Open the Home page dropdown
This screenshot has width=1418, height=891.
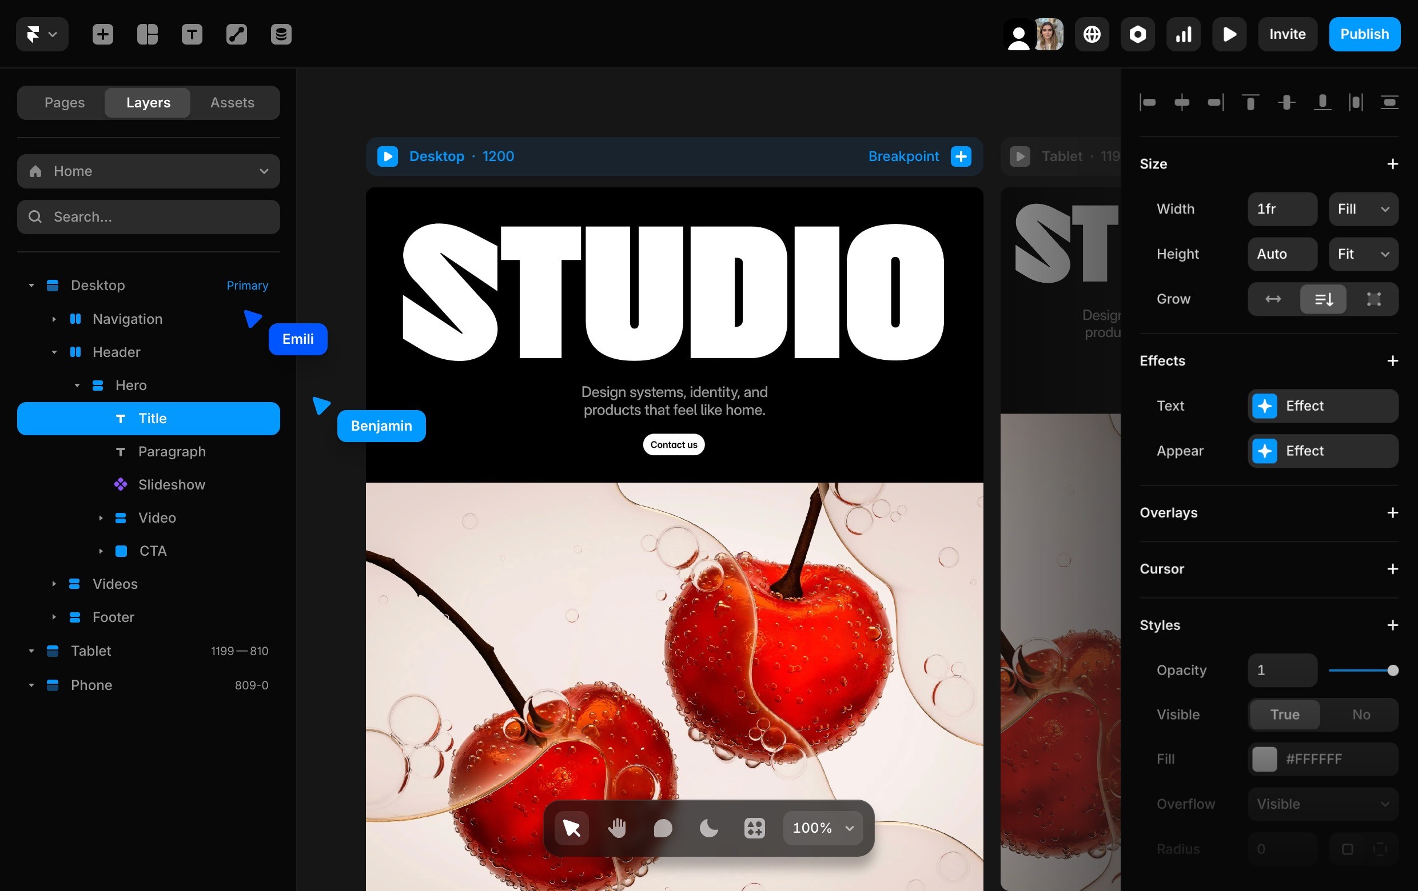(149, 171)
